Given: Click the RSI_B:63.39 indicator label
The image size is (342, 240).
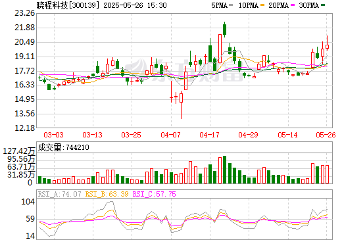Looking at the screenshot, I should [107, 194].
